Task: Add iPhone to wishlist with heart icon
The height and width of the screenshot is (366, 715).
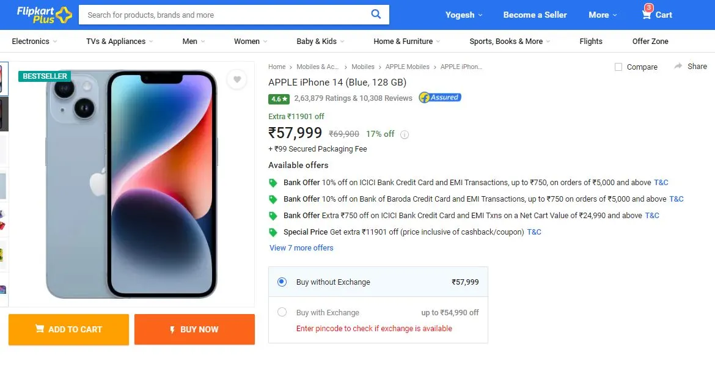Action: 237,80
